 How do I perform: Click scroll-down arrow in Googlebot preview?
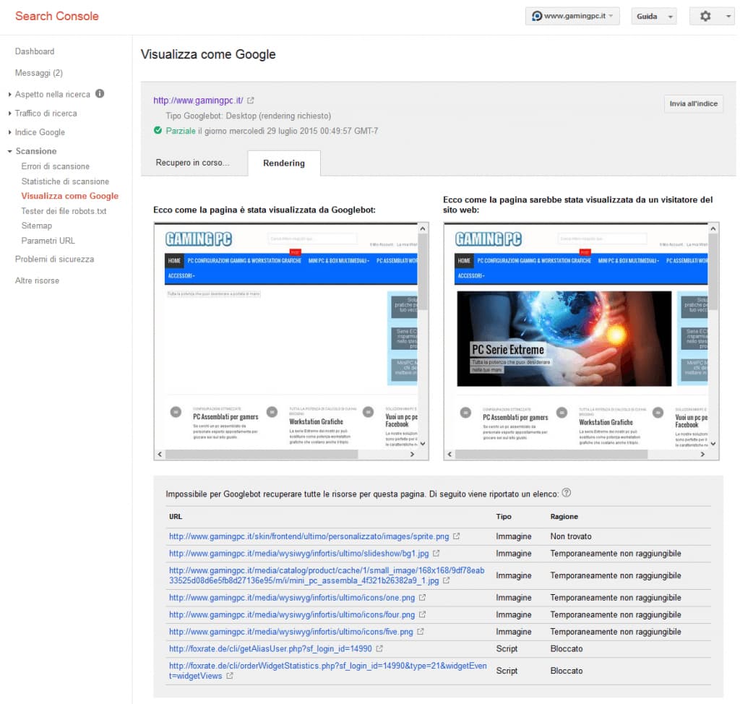click(423, 443)
